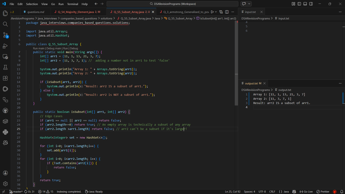Image resolution: width=345 pixels, height=194 pixels.
Task: Open the Explorer view in activity bar
Action: (x=5, y=13)
